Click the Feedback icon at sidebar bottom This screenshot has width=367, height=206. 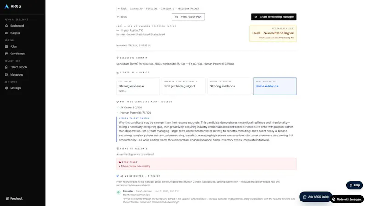[7, 198]
